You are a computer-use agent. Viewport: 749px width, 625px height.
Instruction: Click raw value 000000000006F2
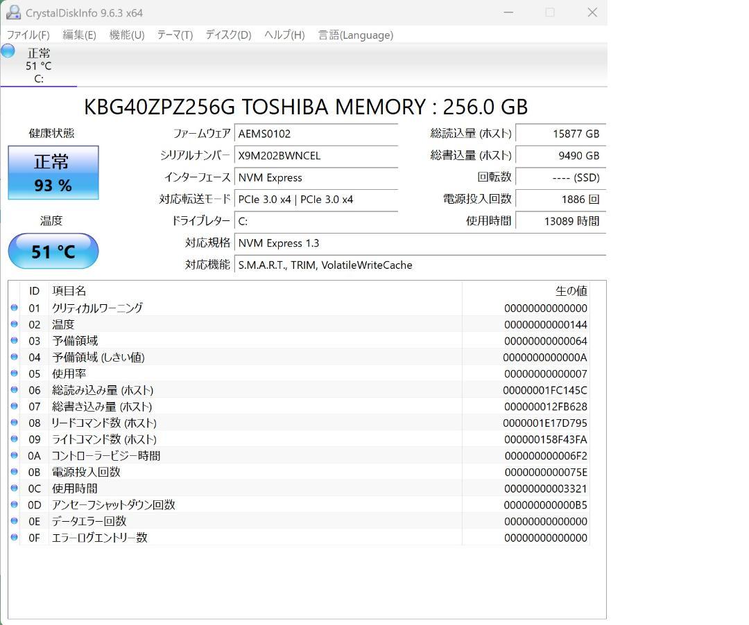546,456
